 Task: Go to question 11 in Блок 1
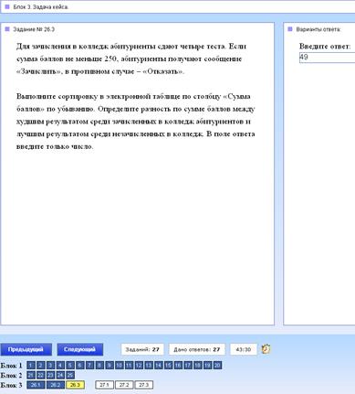tap(129, 366)
